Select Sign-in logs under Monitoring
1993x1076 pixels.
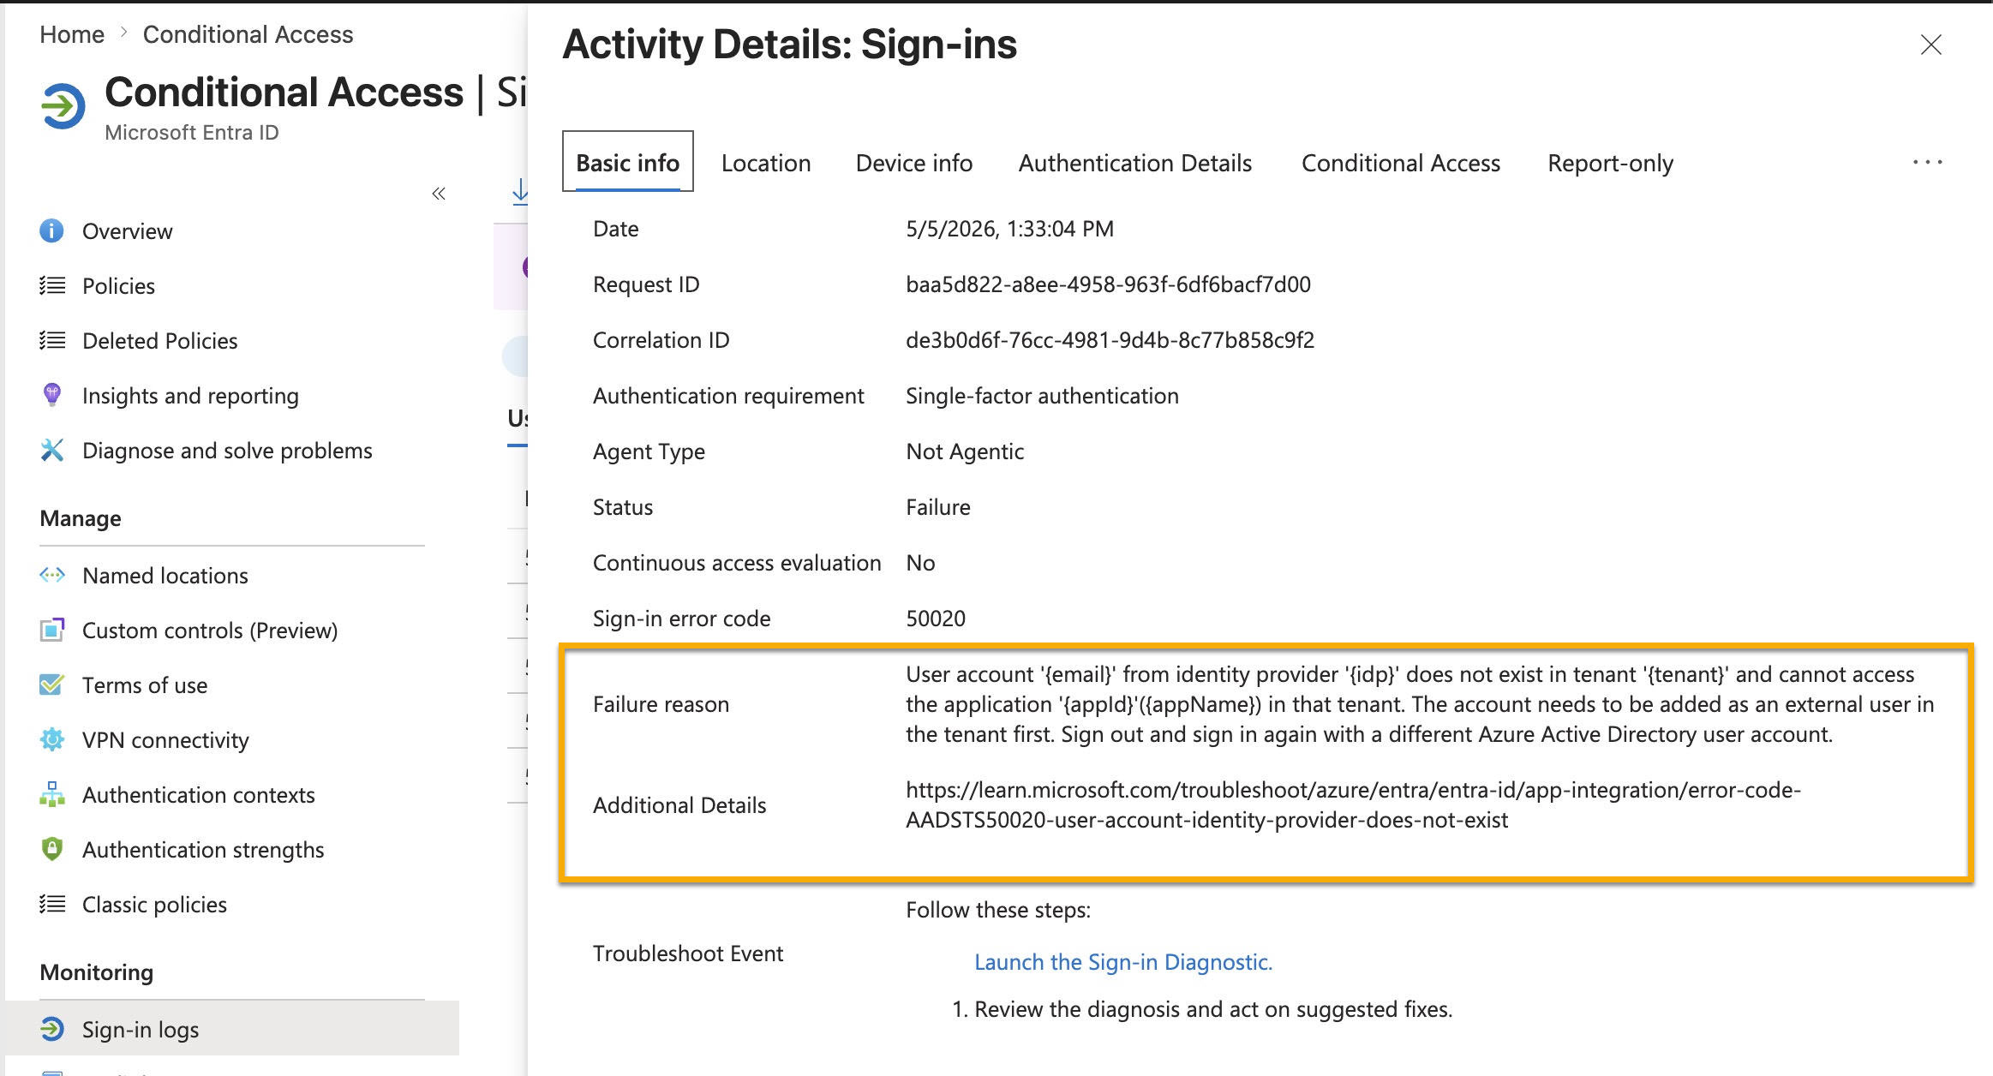232,1029
